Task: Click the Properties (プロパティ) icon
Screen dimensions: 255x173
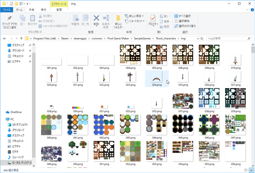Action: pos(153,18)
